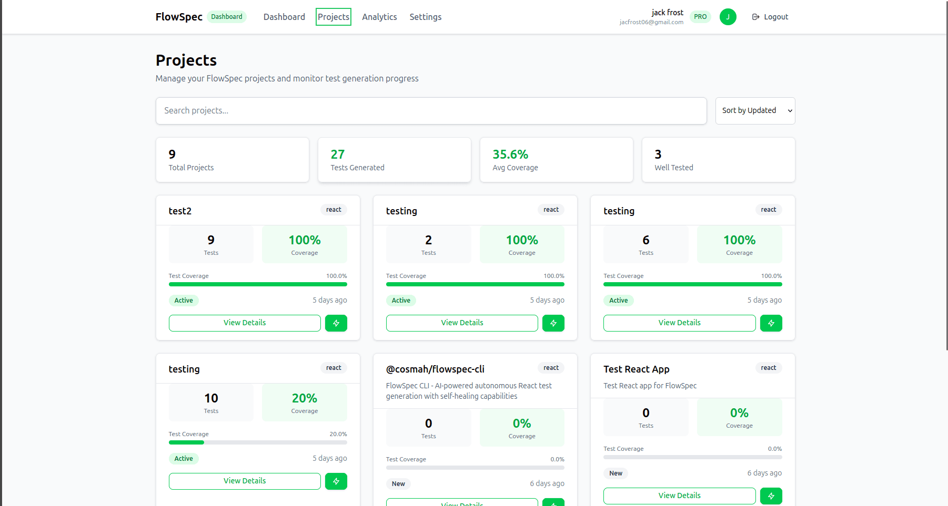This screenshot has height=506, width=948.
Task: Click the PRO badge
Action: [700, 17]
